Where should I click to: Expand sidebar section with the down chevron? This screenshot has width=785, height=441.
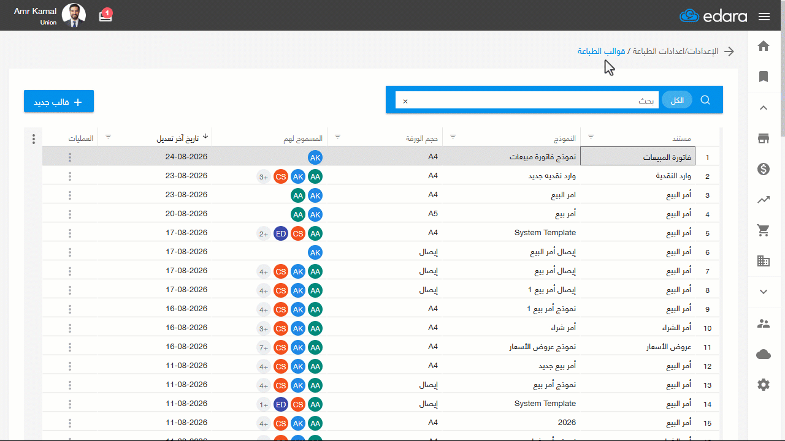764,292
